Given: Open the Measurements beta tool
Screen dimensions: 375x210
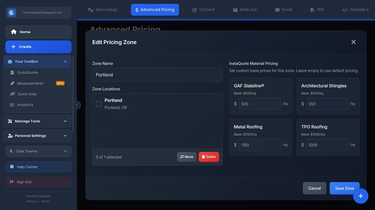Looking at the screenshot, I should (30, 83).
